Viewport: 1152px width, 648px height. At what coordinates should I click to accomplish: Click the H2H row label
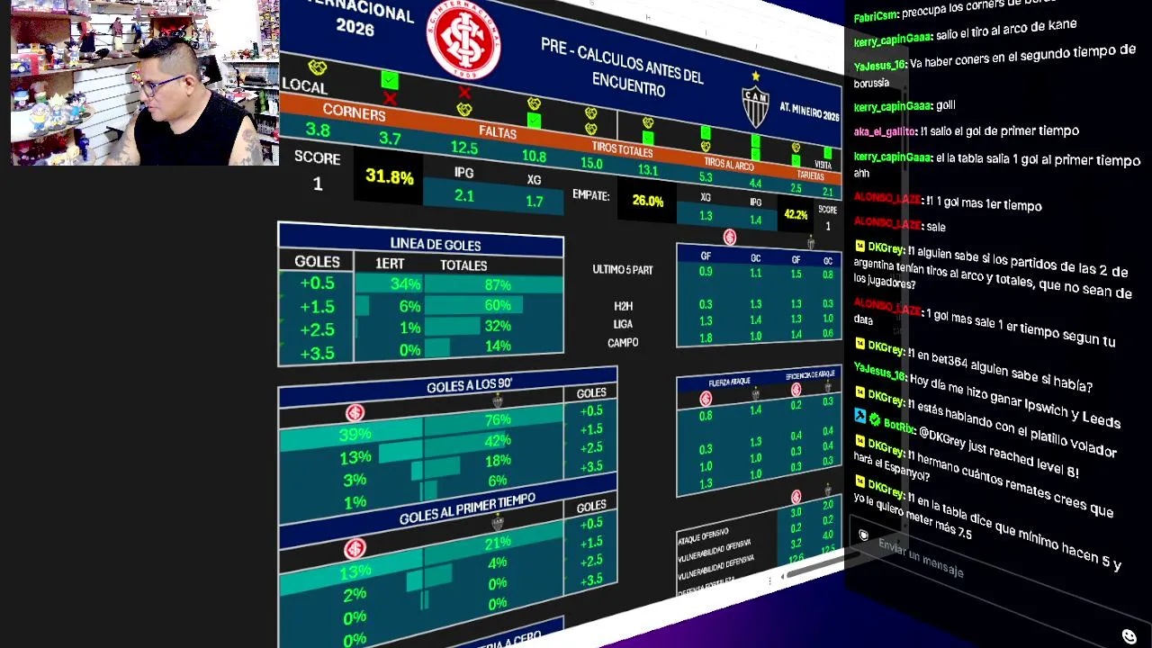(x=623, y=307)
